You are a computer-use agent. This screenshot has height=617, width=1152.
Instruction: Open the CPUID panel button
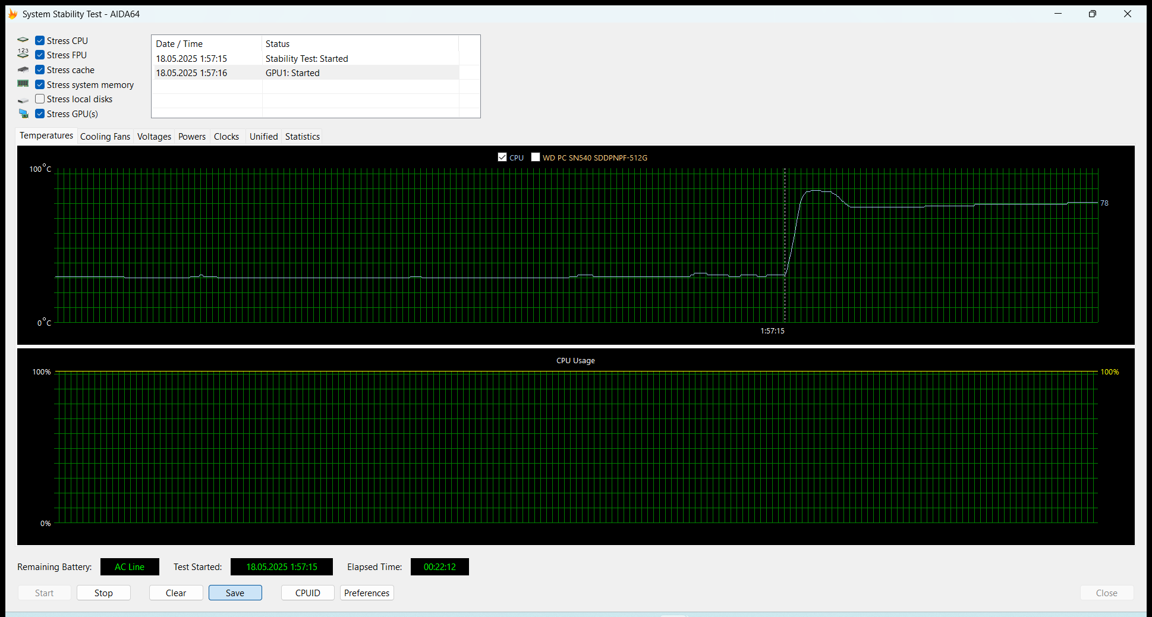307,593
